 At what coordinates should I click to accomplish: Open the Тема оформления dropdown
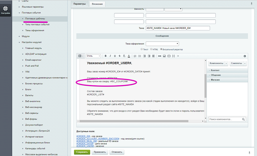pyautogui.click(x=162, y=44)
